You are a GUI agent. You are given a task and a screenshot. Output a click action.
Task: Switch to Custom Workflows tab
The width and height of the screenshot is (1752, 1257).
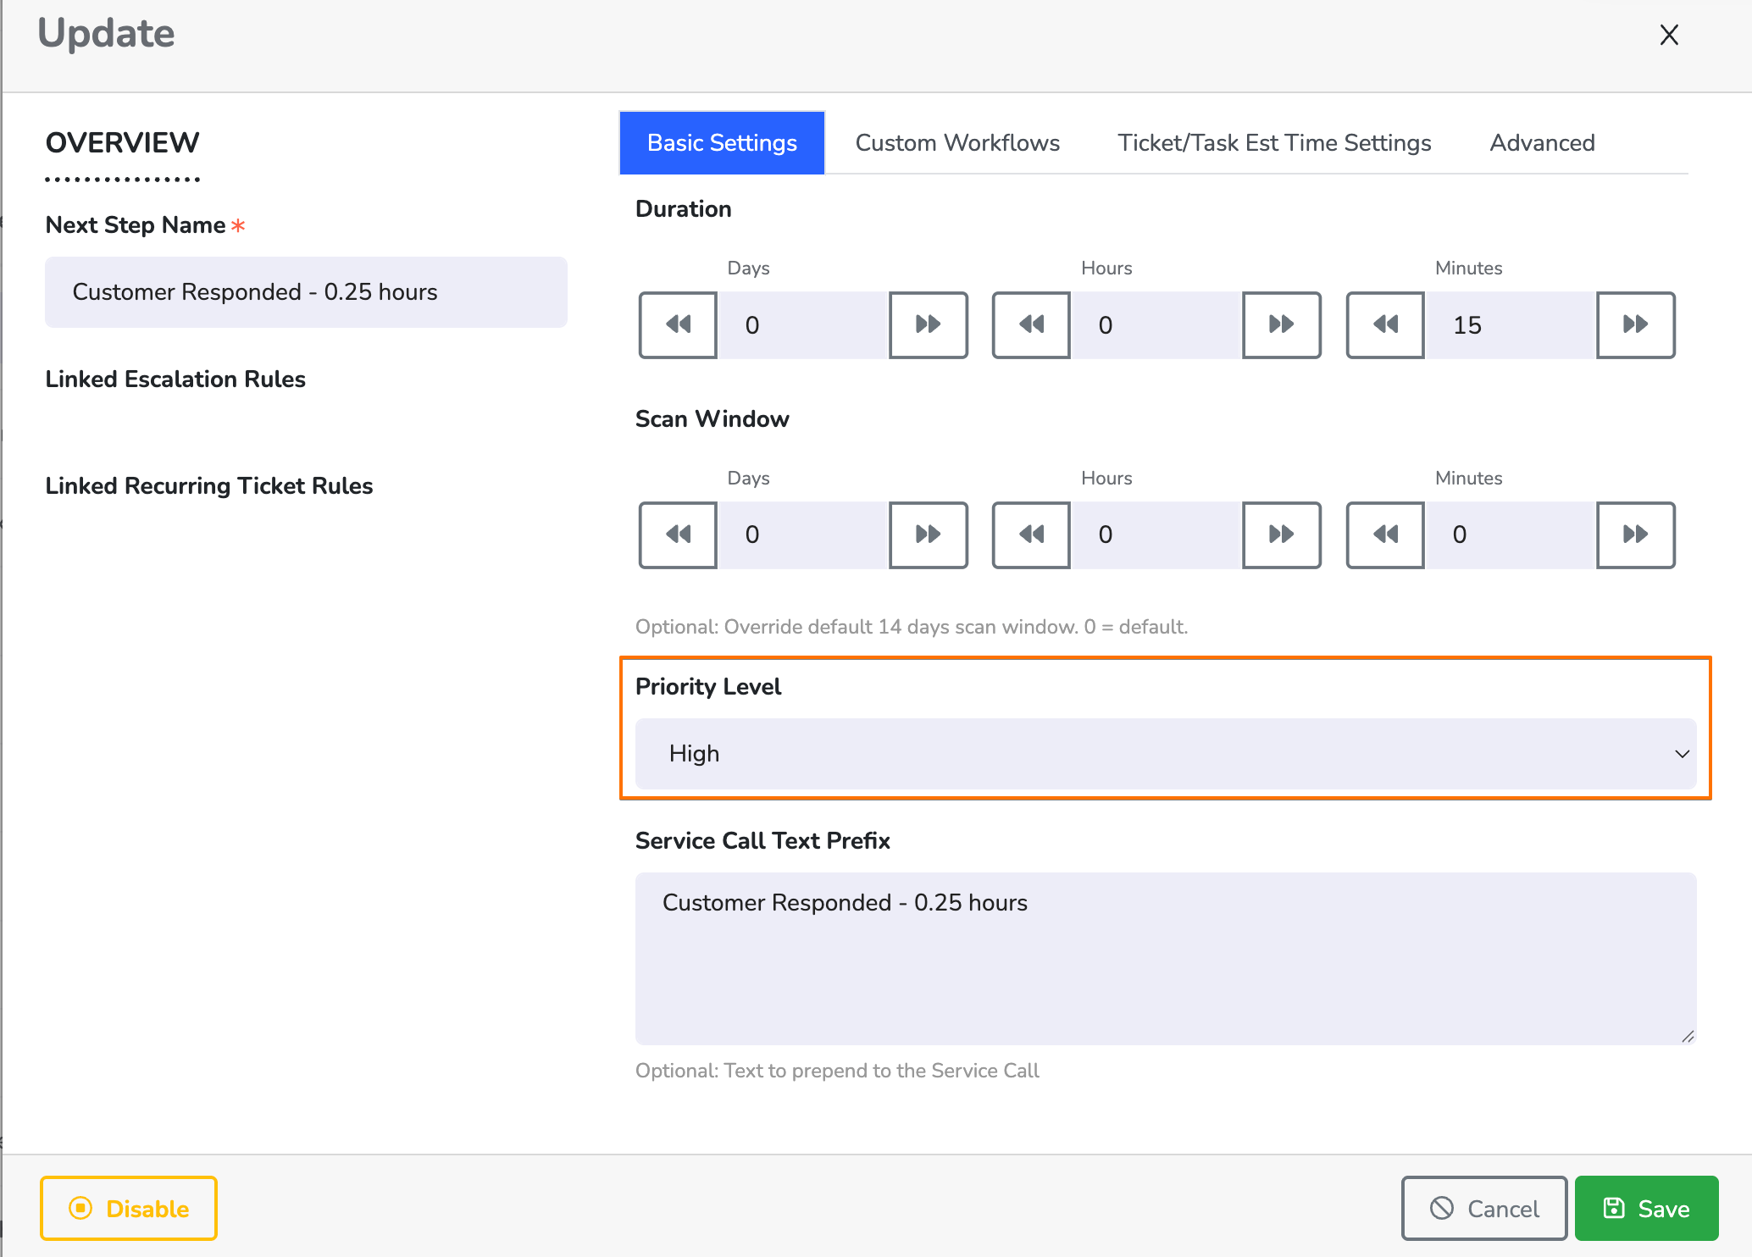957,143
